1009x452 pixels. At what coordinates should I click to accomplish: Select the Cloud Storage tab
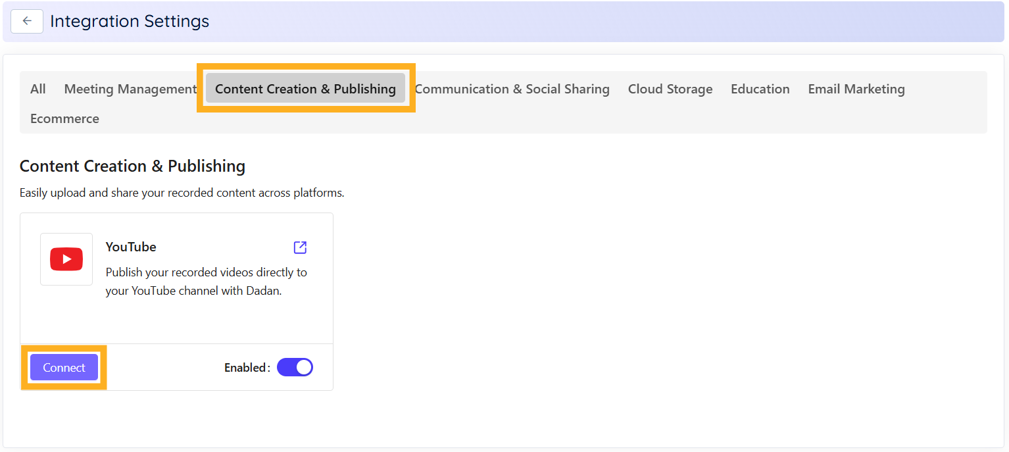click(670, 88)
